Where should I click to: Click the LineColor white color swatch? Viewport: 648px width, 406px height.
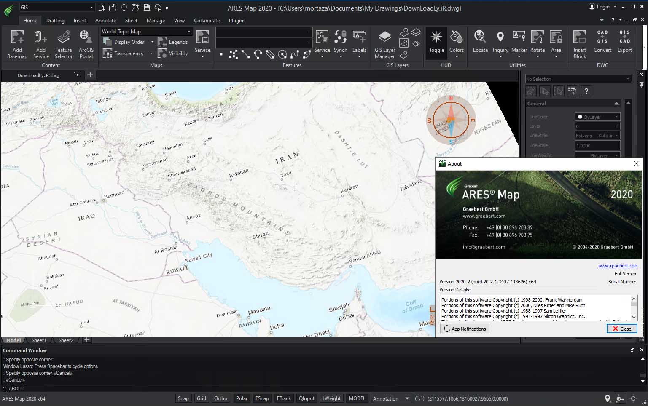tap(580, 117)
